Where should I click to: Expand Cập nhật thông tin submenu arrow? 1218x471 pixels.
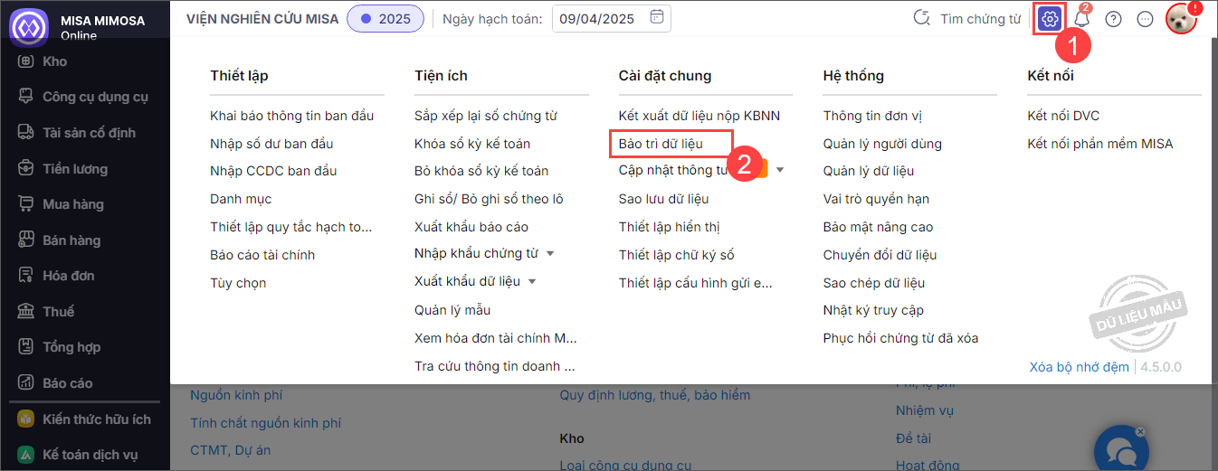pyautogui.click(x=780, y=170)
